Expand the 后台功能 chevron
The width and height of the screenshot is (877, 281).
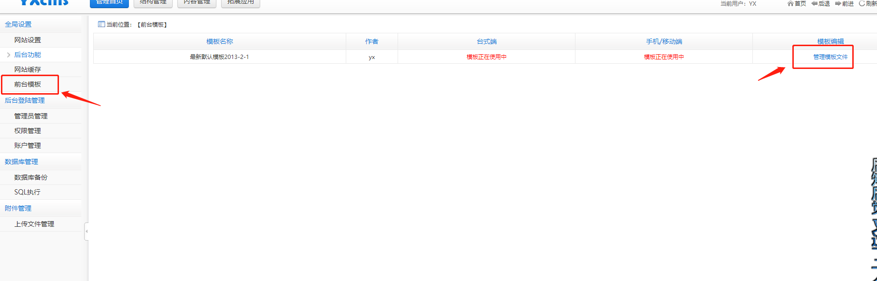[9, 55]
